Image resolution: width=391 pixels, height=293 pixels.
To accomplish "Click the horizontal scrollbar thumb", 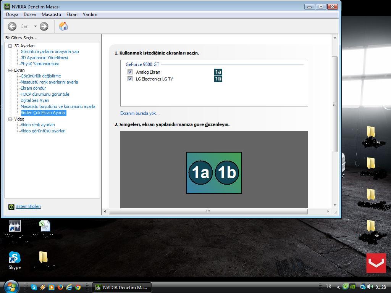I will click(208, 211).
